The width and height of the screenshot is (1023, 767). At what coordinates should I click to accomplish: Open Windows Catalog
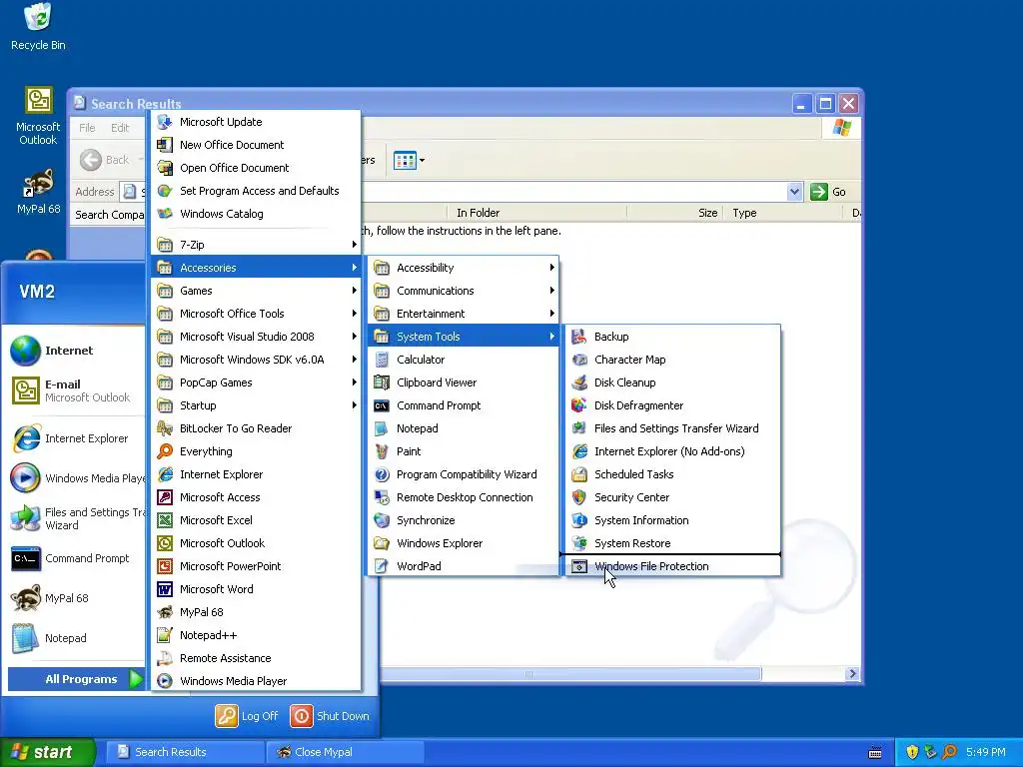click(256, 214)
